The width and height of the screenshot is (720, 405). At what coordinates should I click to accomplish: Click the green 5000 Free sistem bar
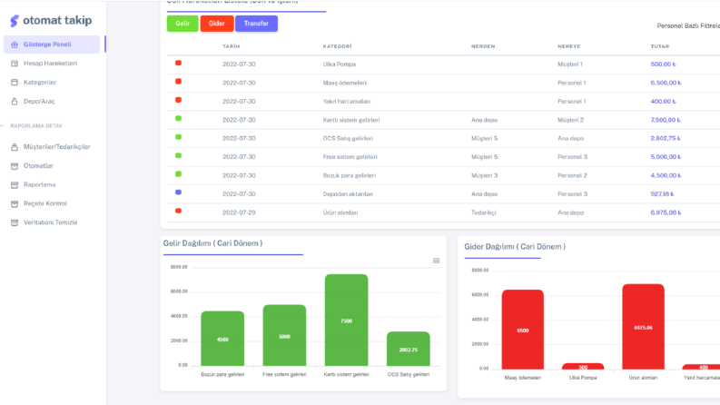[284, 336]
